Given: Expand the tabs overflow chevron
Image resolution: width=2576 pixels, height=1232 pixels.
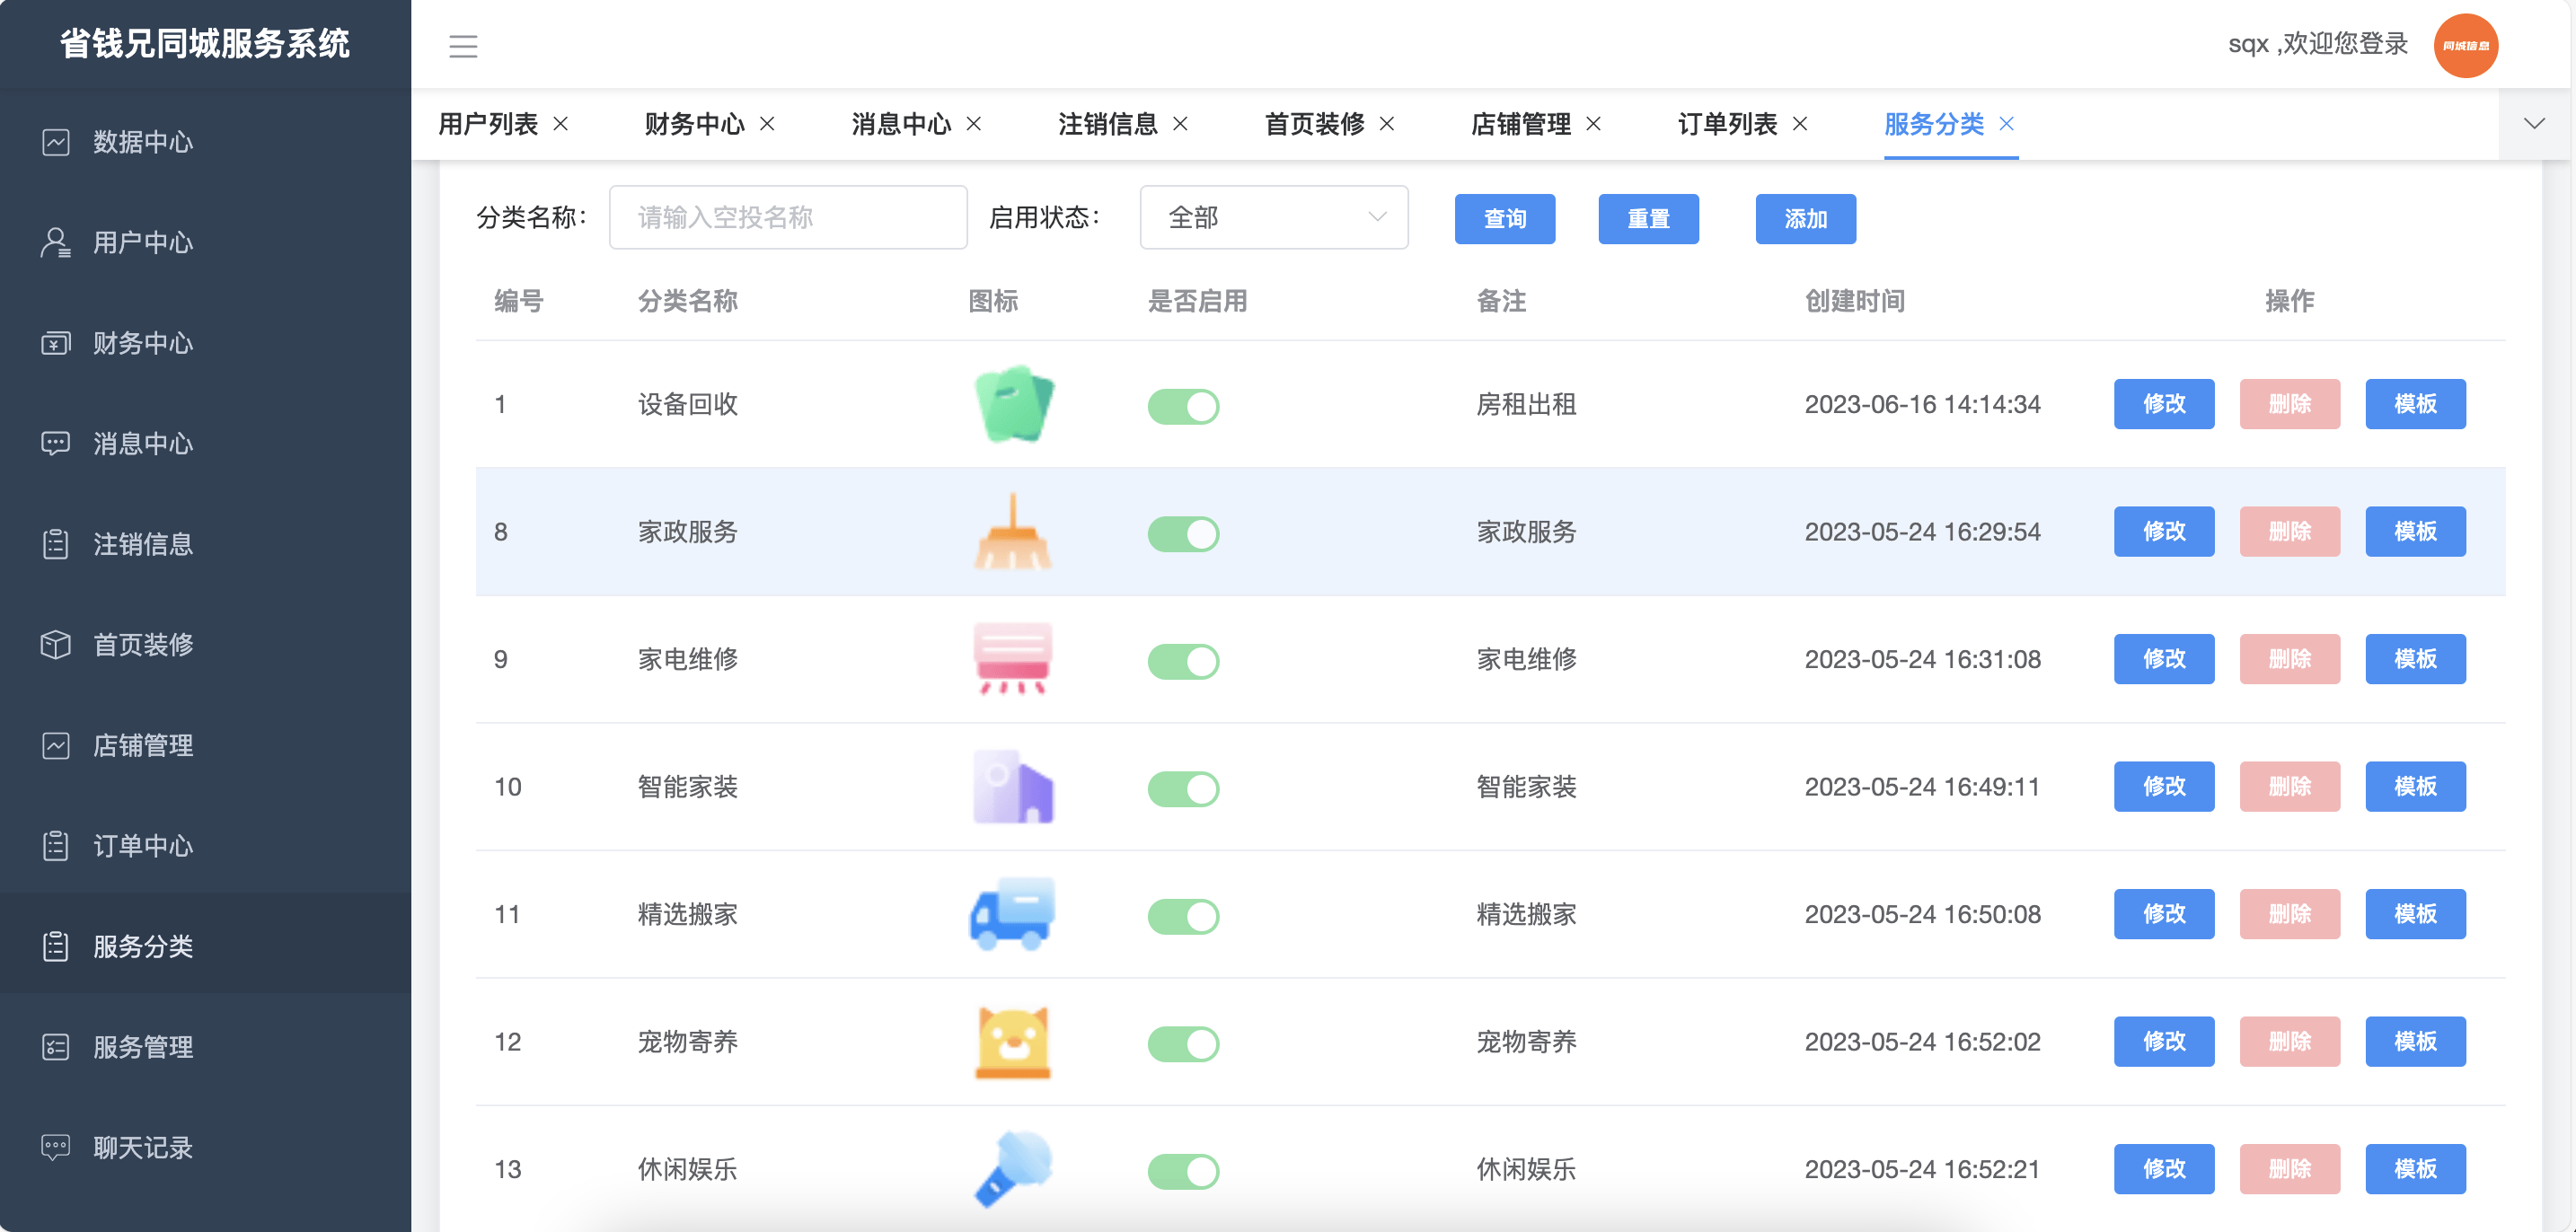Looking at the screenshot, I should tap(2533, 123).
